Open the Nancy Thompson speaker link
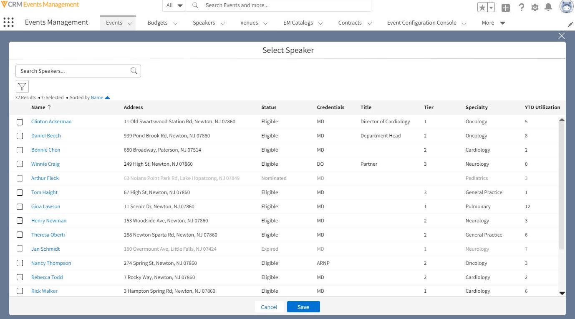Image resolution: width=575 pixels, height=319 pixels. pos(51,263)
